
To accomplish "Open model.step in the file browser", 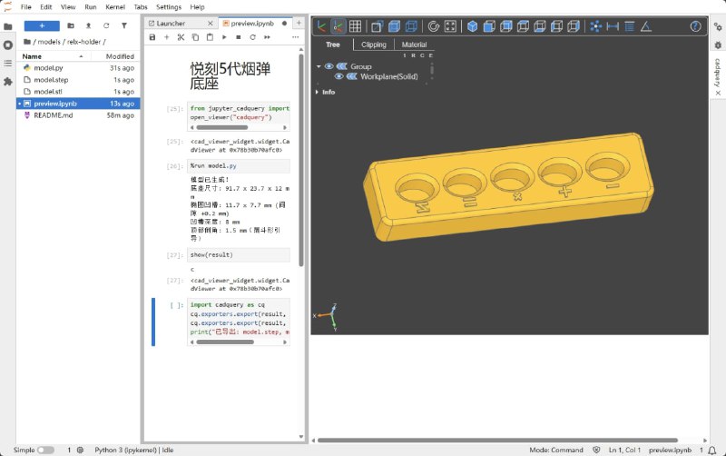I will pos(50,80).
